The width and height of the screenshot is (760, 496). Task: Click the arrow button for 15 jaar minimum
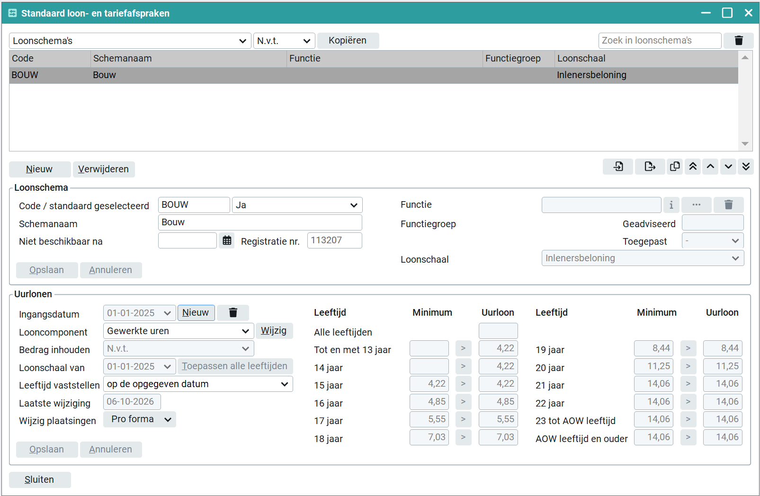tap(463, 384)
